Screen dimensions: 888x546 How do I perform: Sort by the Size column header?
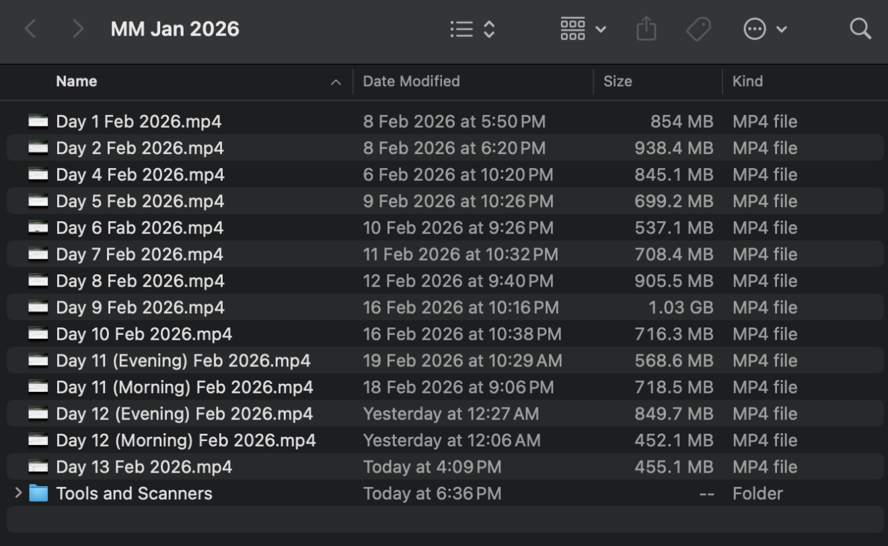pyautogui.click(x=618, y=81)
